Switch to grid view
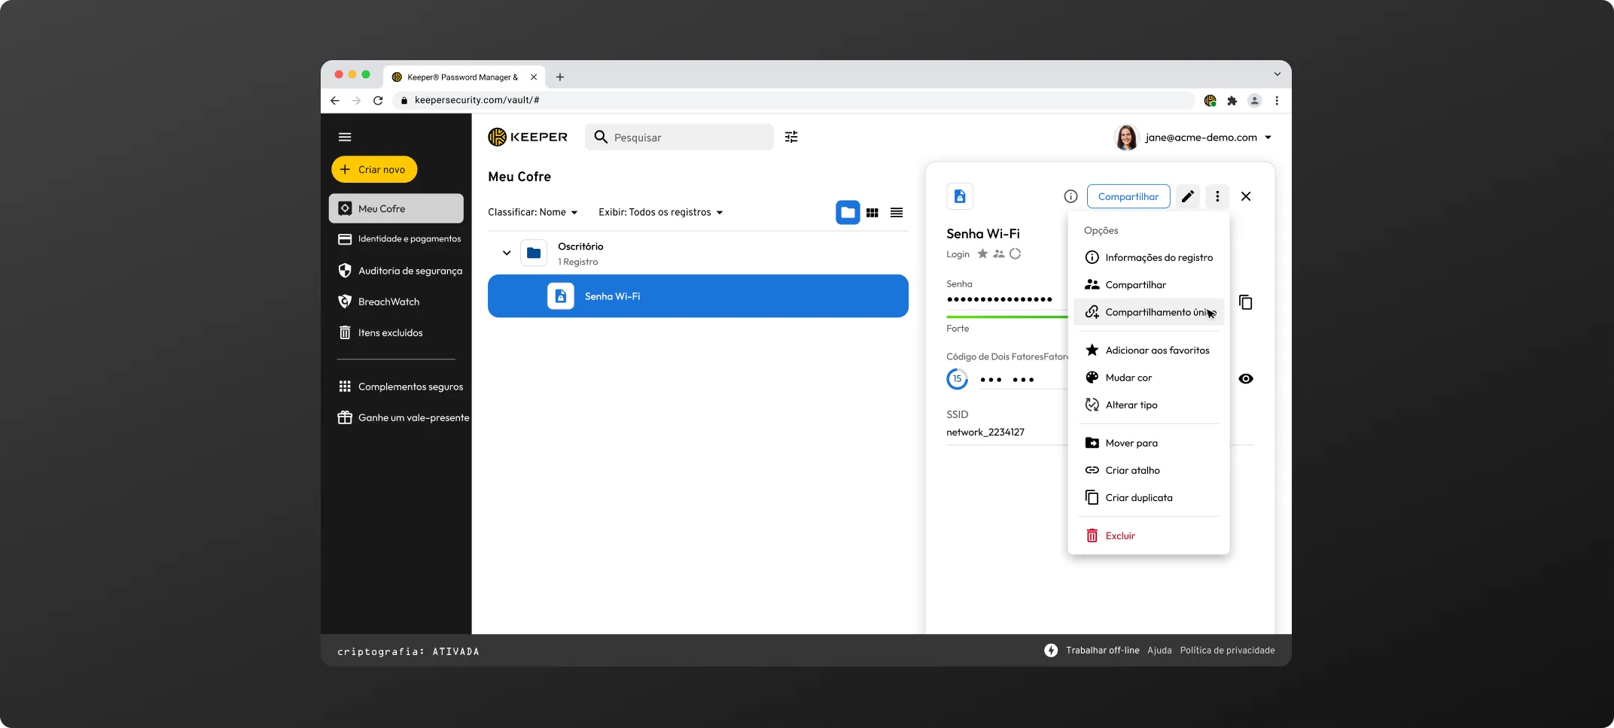 [872, 213]
